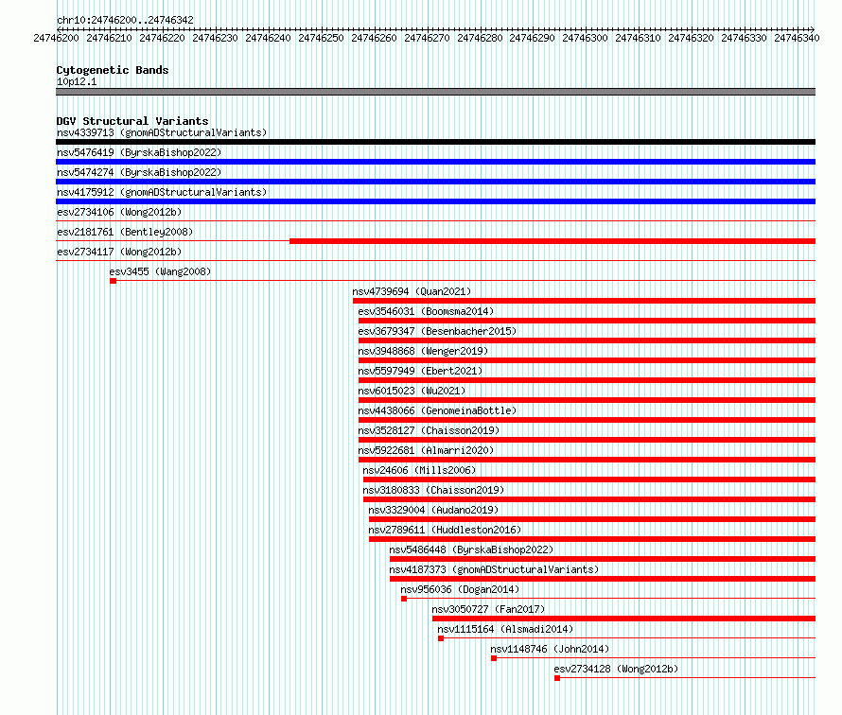The image size is (842, 715).
Task: Click ruler position 24746340
Action: coord(797,38)
